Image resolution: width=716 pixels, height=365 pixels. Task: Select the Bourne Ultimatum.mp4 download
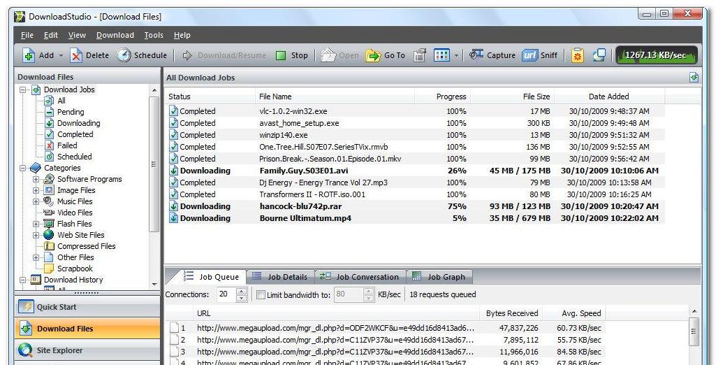pyautogui.click(x=415, y=218)
